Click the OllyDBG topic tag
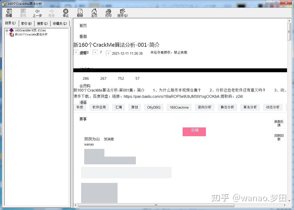The height and width of the screenshot is (210, 294). (154, 107)
